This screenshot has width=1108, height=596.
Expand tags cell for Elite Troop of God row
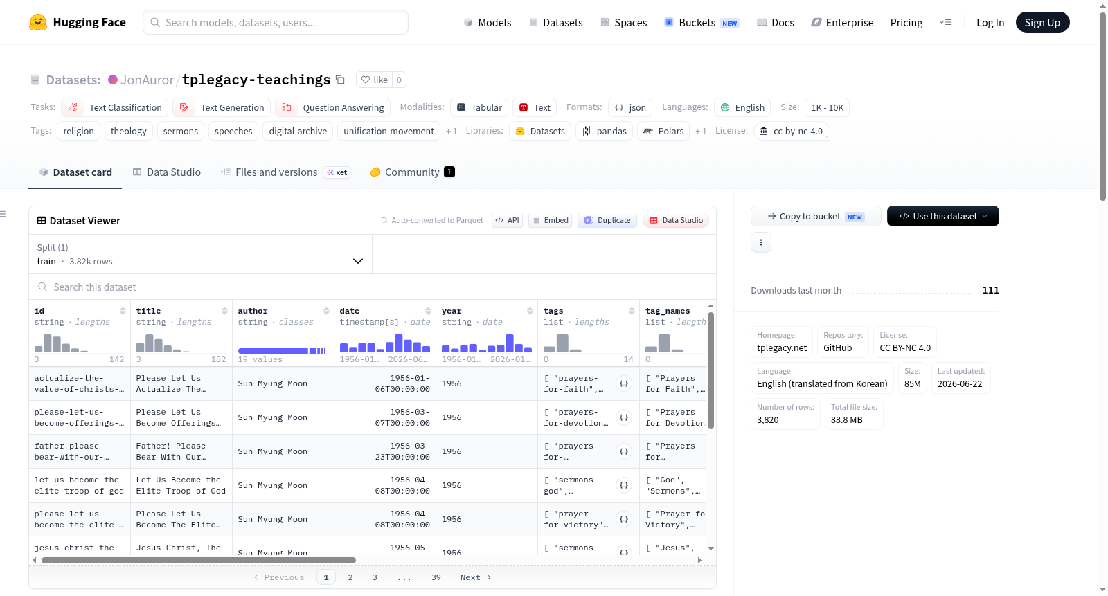click(x=624, y=485)
